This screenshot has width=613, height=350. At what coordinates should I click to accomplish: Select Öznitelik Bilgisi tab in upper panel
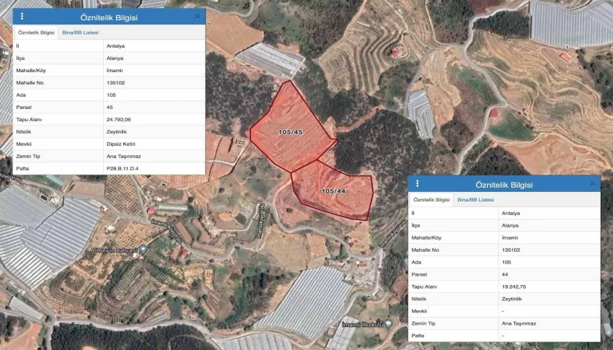(x=36, y=32)
